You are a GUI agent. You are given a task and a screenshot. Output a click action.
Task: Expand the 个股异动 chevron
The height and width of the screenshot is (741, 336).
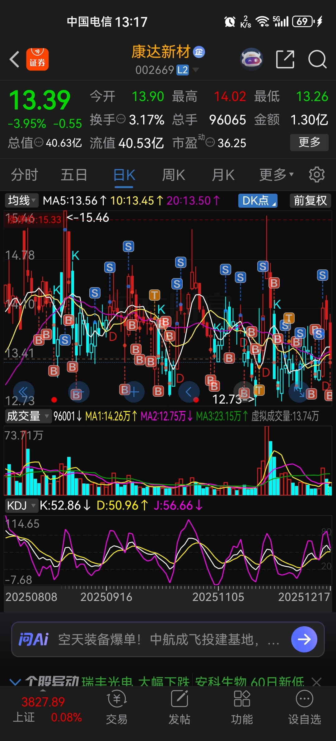(x=15, y=682)
